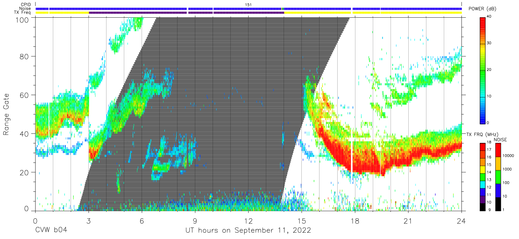This screenshot has height=239, width=519.
Task: Click the CPID label
Action: (x=26, y=5)
